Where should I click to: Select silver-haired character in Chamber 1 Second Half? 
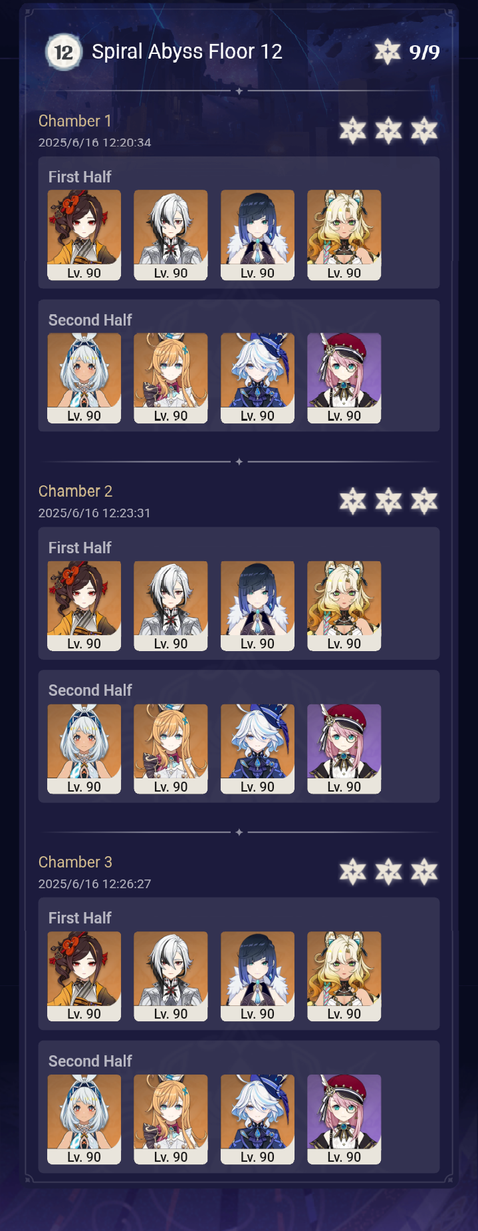point(84,378)
